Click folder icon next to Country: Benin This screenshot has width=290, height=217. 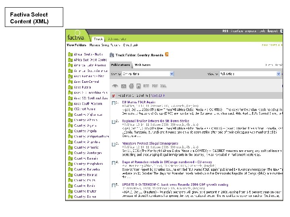(70, 186)
